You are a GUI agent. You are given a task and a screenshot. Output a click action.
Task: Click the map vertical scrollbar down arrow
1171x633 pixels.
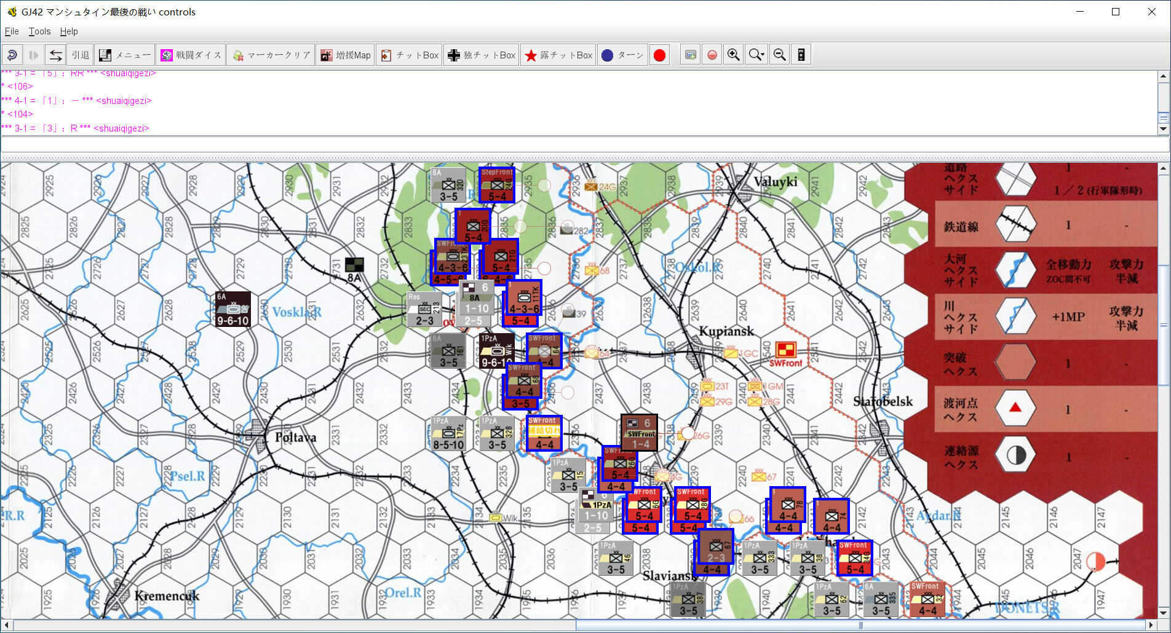1163,613
